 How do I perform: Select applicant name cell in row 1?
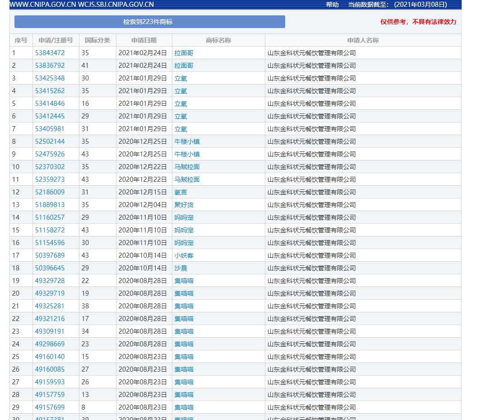coord(363,53)
